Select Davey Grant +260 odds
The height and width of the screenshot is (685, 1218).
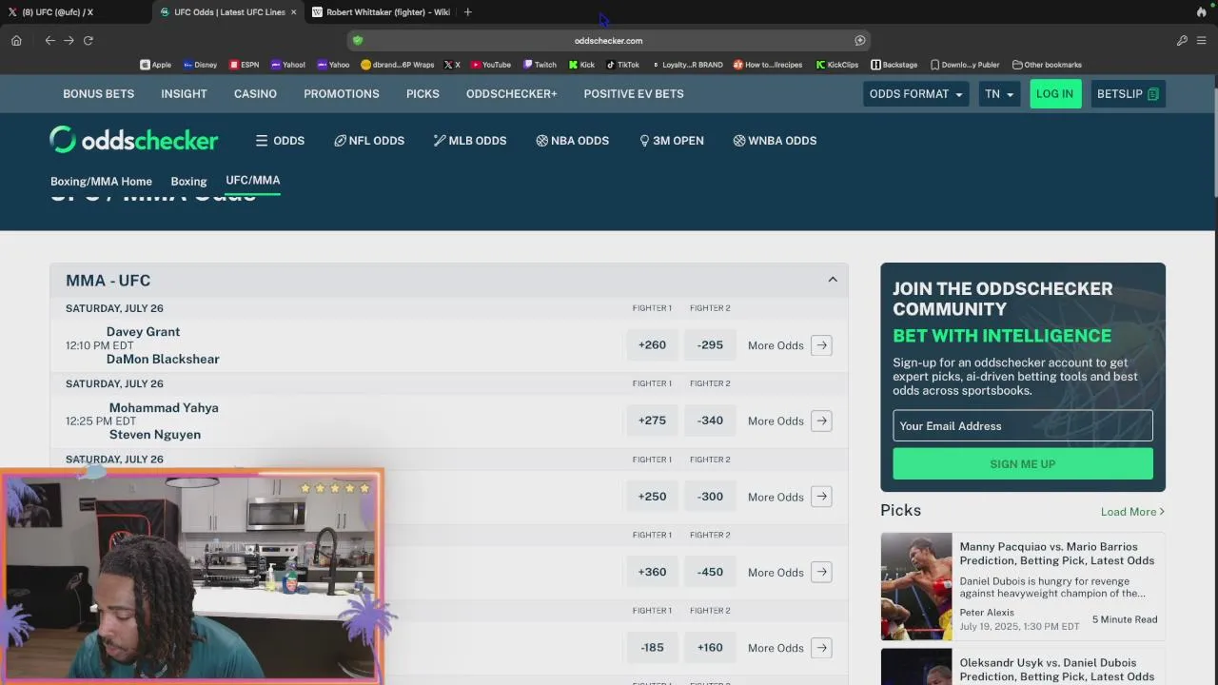tap(652, 345)
